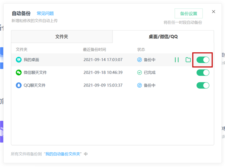Click the 文件夹 column header
Screen dimensions: 225x167
(x=21, y=50)
